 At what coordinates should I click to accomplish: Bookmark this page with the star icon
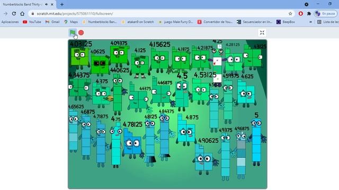tap(290, 14)
